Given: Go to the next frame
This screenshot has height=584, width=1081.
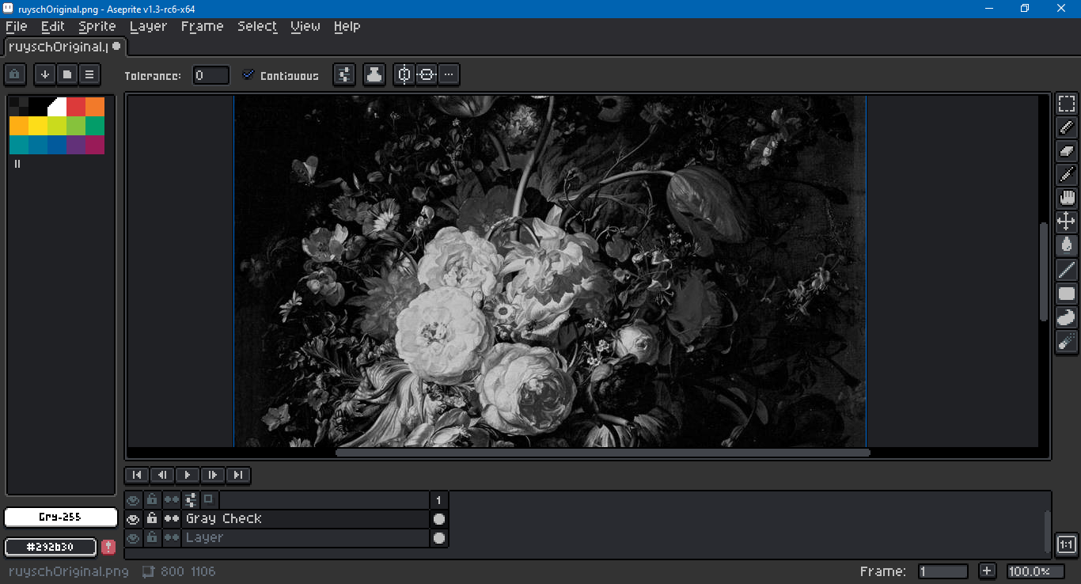Looking at the screenshot, I should tap(213, 475).
